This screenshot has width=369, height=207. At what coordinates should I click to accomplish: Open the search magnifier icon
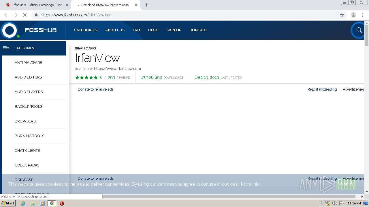click(x=359, y=30)
